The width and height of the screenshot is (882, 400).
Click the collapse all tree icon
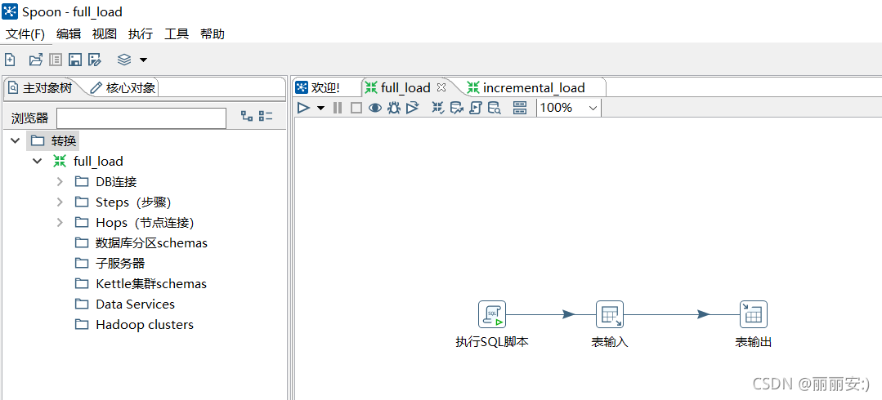click(x=266, y=116)
